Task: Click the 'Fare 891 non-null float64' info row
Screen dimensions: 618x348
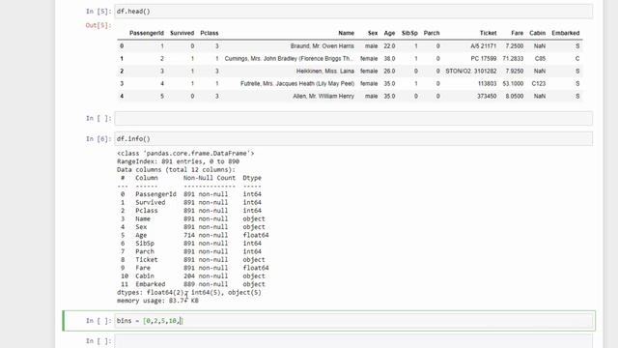Action: [195, 268]
